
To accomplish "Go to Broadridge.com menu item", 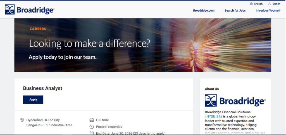I will pyautogui.click(x=204, y=11).
